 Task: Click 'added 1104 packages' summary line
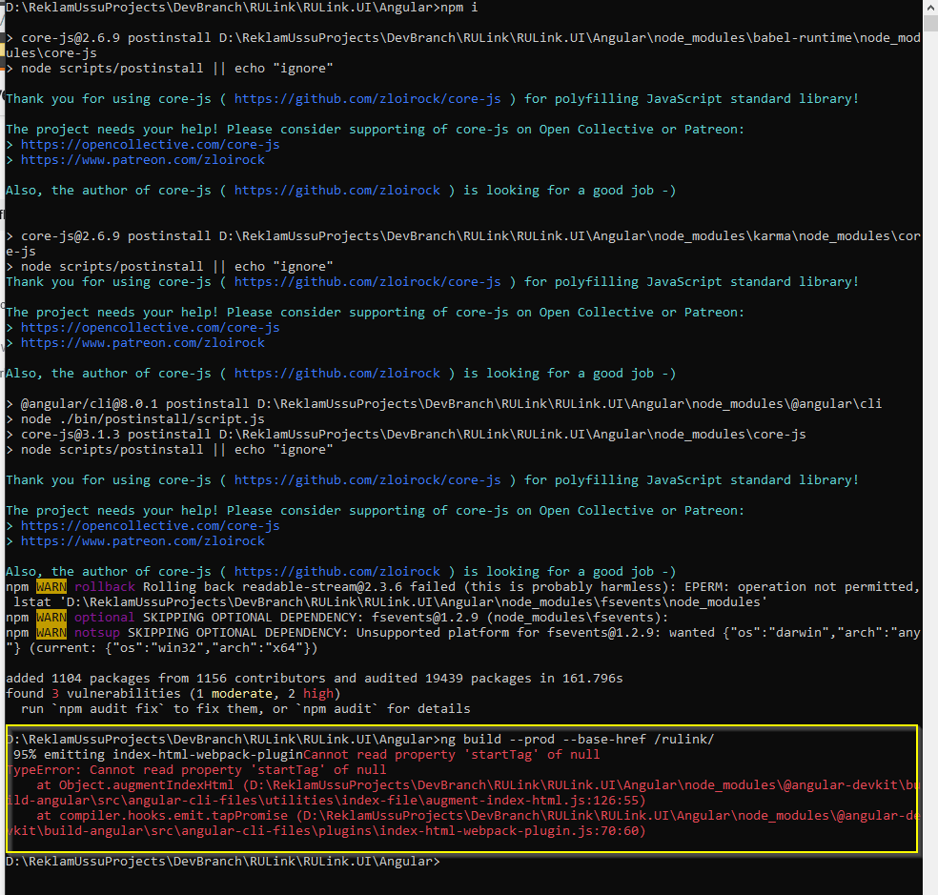314,679
